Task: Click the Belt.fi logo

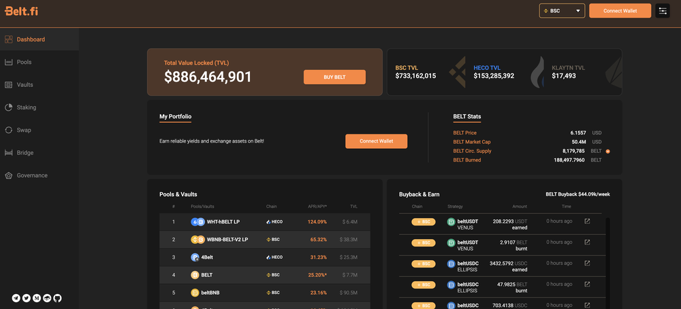Action: click(x=21, y=12)
